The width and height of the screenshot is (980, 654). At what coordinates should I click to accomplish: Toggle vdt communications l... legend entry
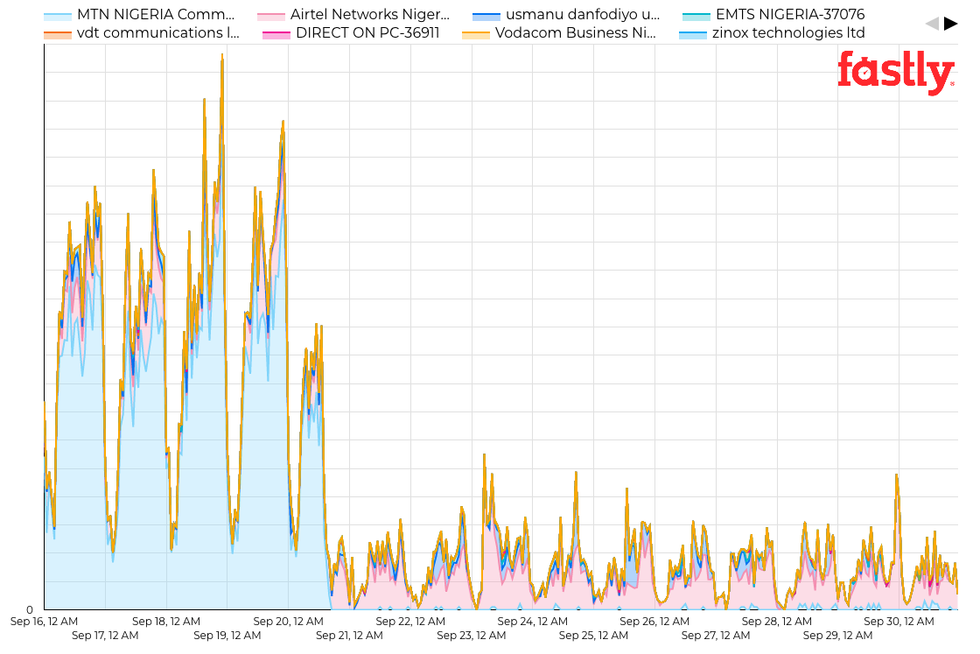pyautogui.click(x=142, y=33)
